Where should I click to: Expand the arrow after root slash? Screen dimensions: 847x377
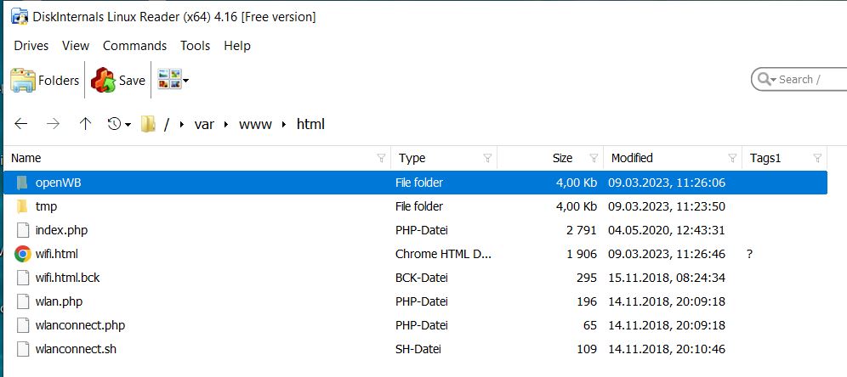182,125
